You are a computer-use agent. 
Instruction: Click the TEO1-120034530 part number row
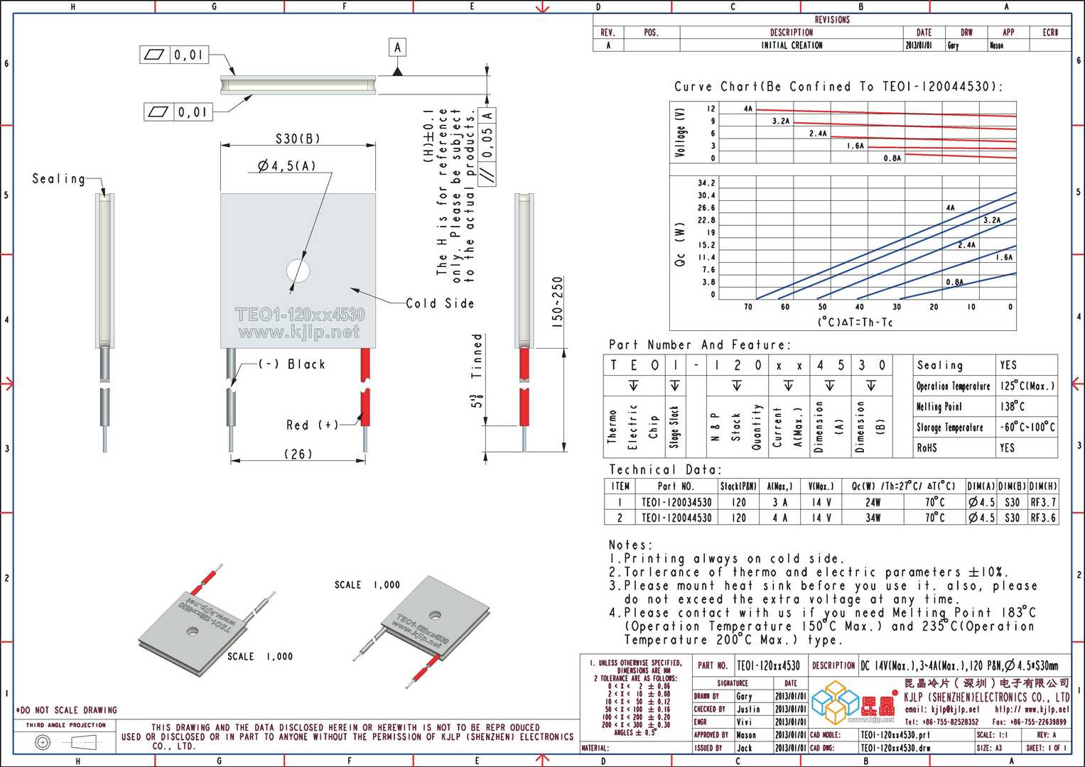pos(831,502)
